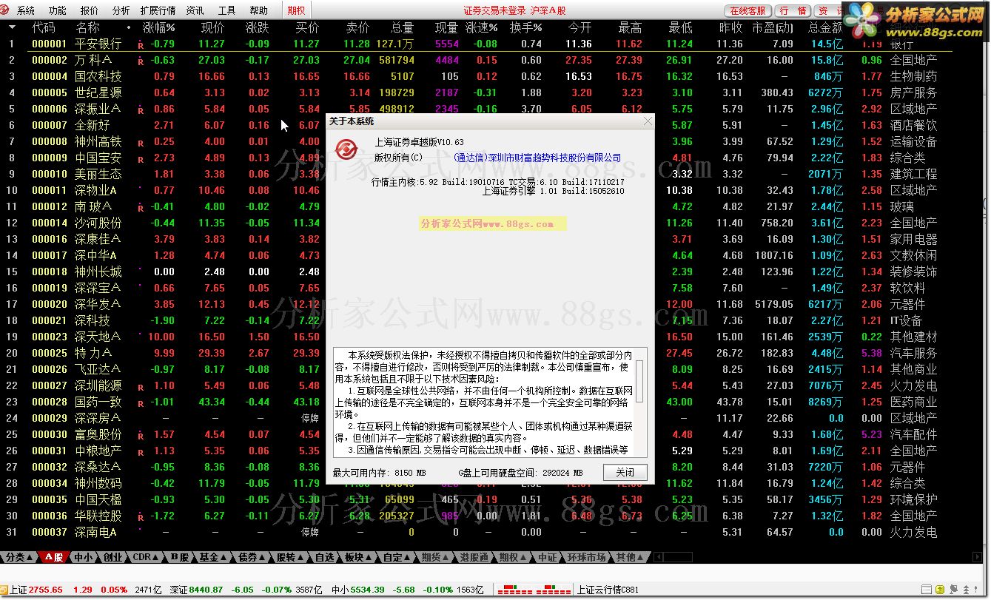Select the 神州高铁 stock row
The width and height of the screenshot is (991, 600).
pos(477,141)
